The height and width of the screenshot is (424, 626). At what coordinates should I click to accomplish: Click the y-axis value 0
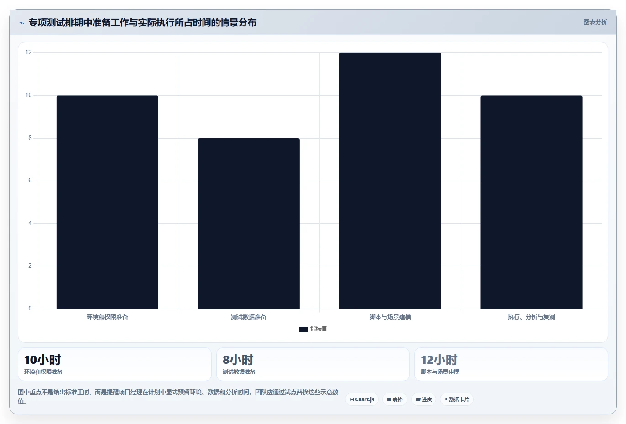click(30, 309)
